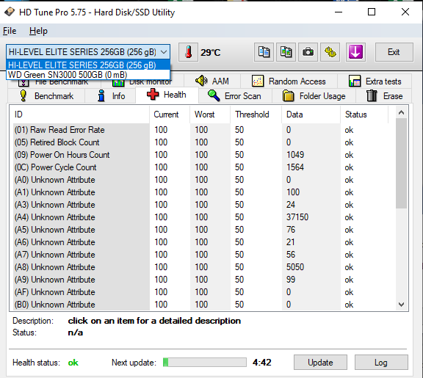Click the Worst column header
Viewport: 423px width, 378px height.
[x=210, y=115]
